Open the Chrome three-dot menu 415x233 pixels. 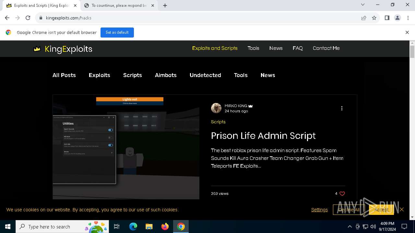pyautogui.click(x=408, y=18)
